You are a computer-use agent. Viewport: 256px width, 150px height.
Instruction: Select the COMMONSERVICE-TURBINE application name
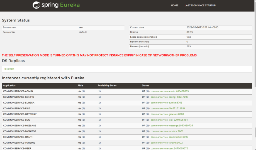click(x=19, y=142)
